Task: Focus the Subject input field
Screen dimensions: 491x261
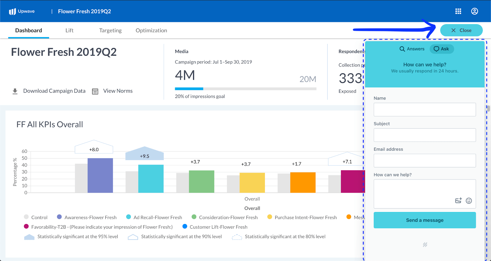Action: [425, 135]
